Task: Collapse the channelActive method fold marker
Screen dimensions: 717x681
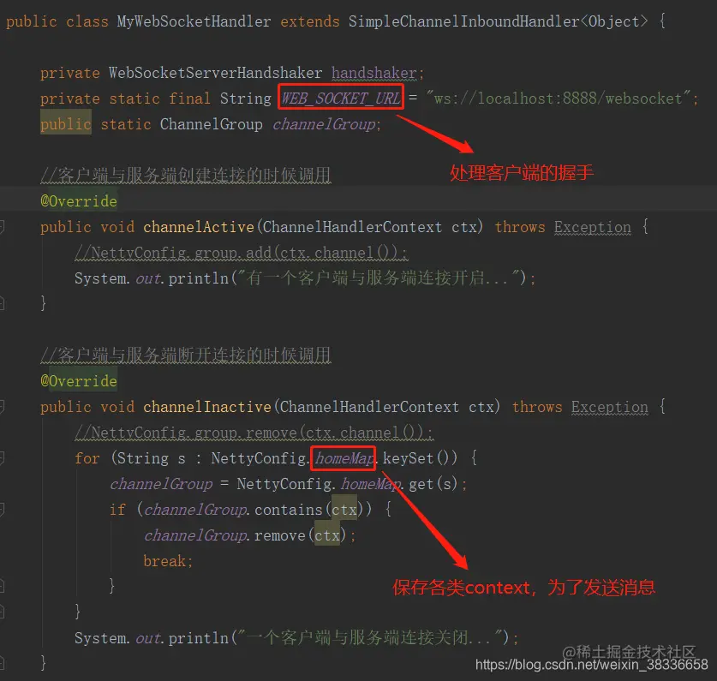Action: click(x=2, y=226)
